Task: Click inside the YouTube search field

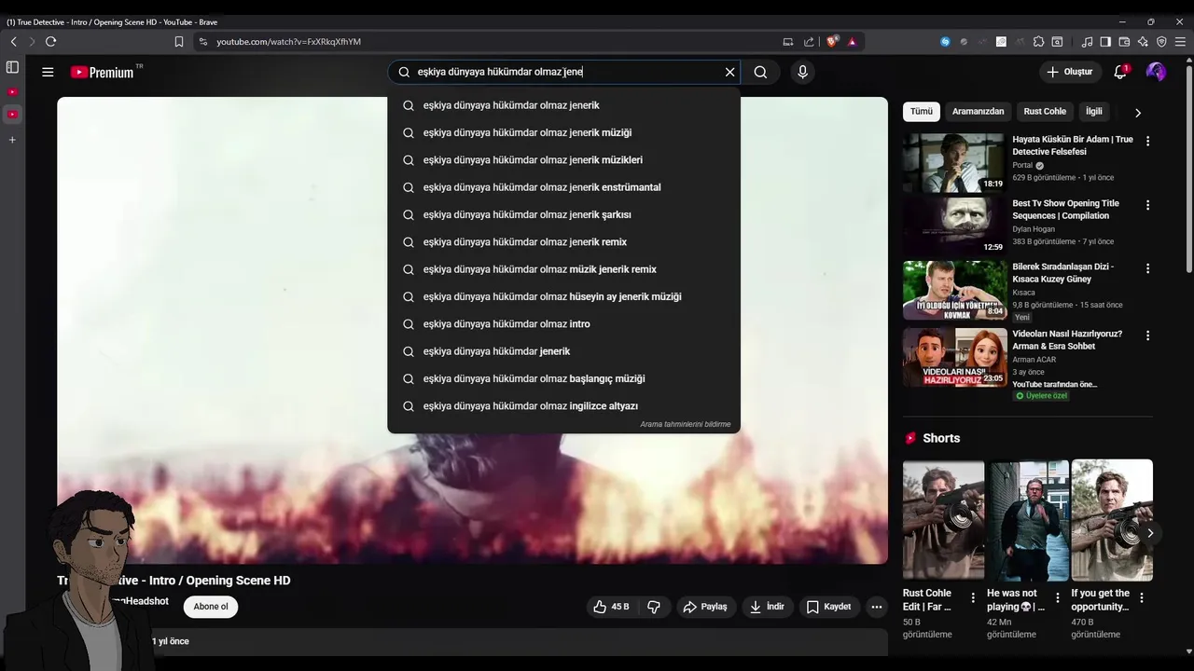Action: (564, 72)
